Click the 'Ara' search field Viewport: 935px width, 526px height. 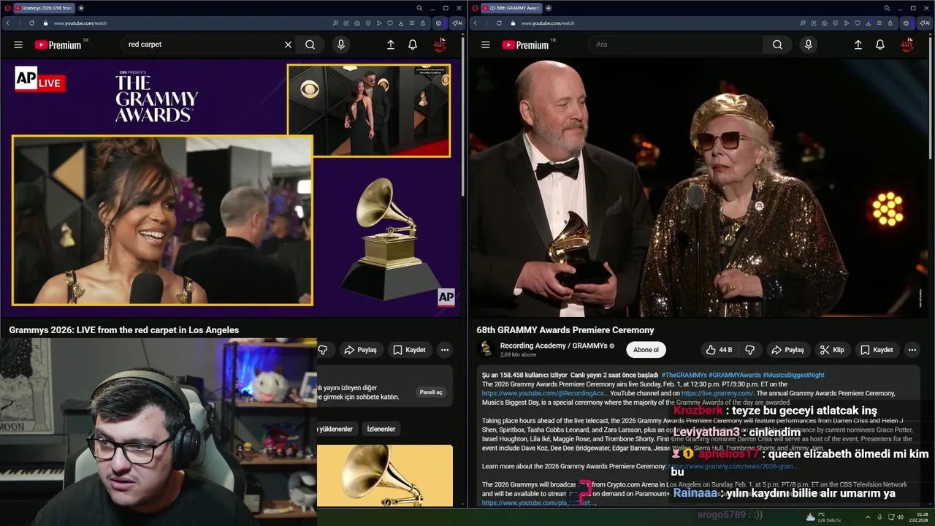click(676, 45)
